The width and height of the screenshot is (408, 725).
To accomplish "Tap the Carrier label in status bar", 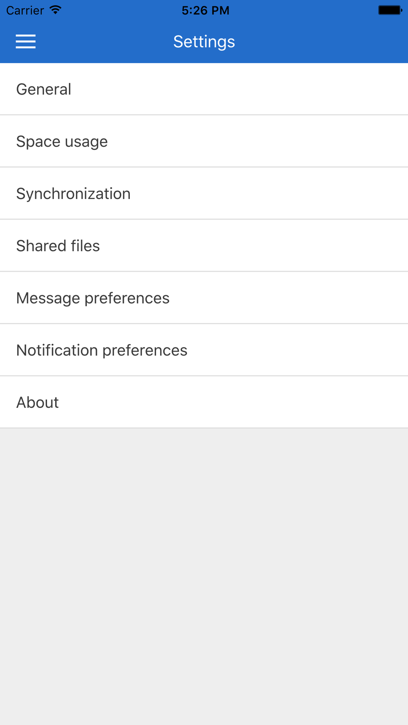I will [x=25, y=10].
